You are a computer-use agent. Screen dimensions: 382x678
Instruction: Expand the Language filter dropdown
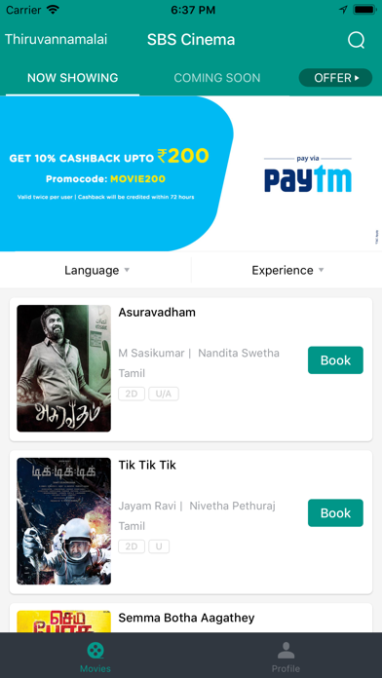coord(95,270)
